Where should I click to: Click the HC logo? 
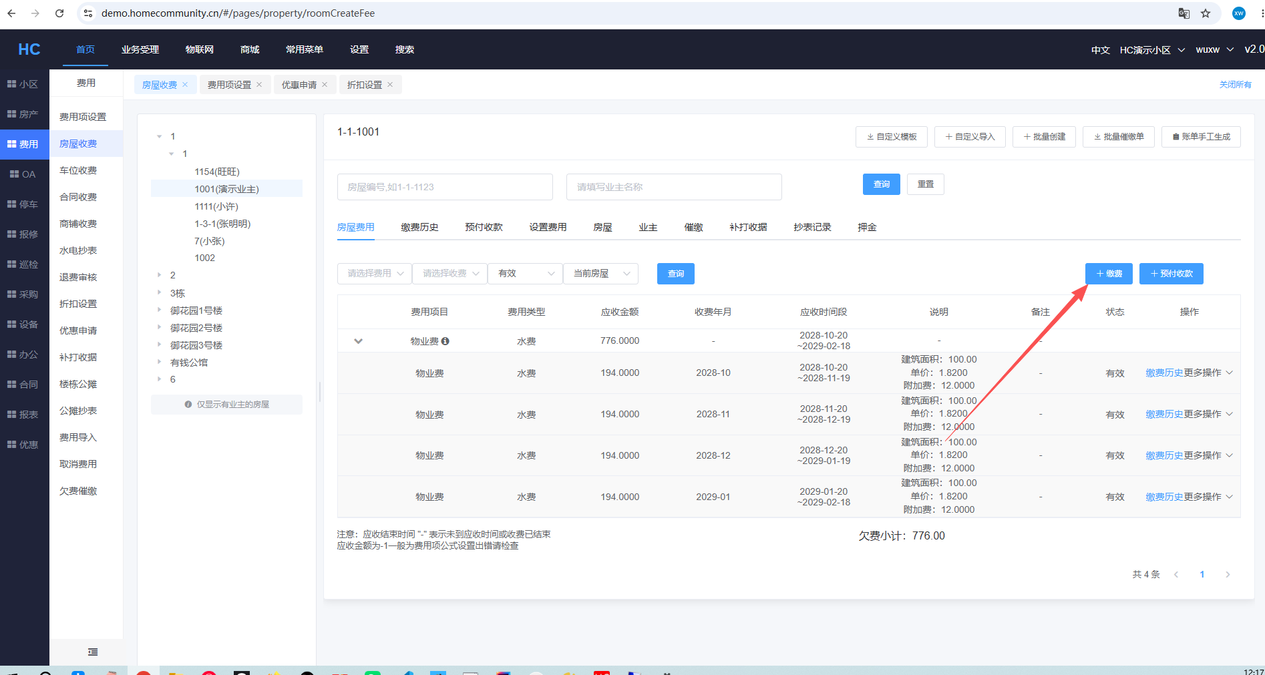[29, 49]
